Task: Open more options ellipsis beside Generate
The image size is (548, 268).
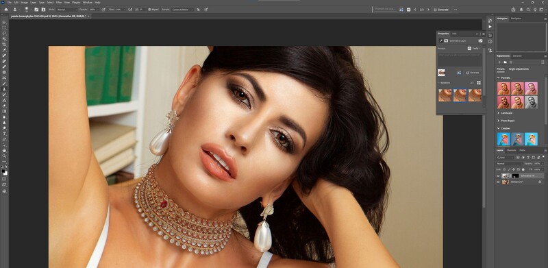Action: [456, 10]
